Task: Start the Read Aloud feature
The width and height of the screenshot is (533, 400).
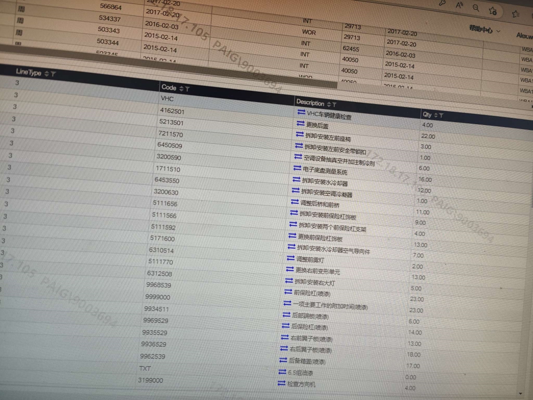Action: point(459,5)
